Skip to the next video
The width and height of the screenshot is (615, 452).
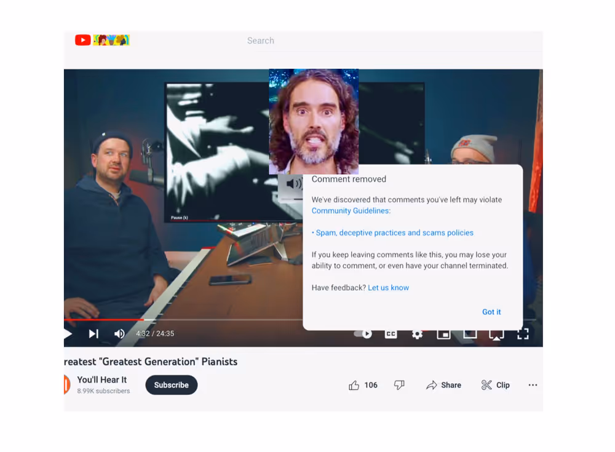click(x=93, y=334)
